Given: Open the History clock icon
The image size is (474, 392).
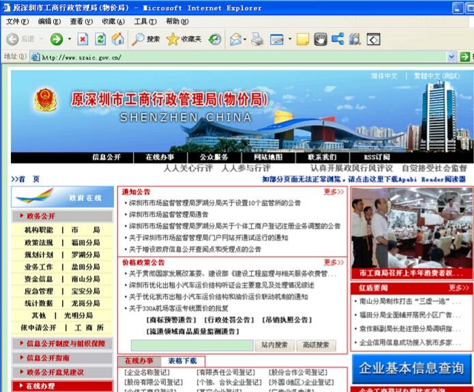Looking at the screenshot, I should [215, 39].
